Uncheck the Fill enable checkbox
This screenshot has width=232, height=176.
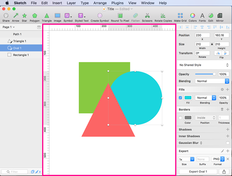[x=180, y=98]
